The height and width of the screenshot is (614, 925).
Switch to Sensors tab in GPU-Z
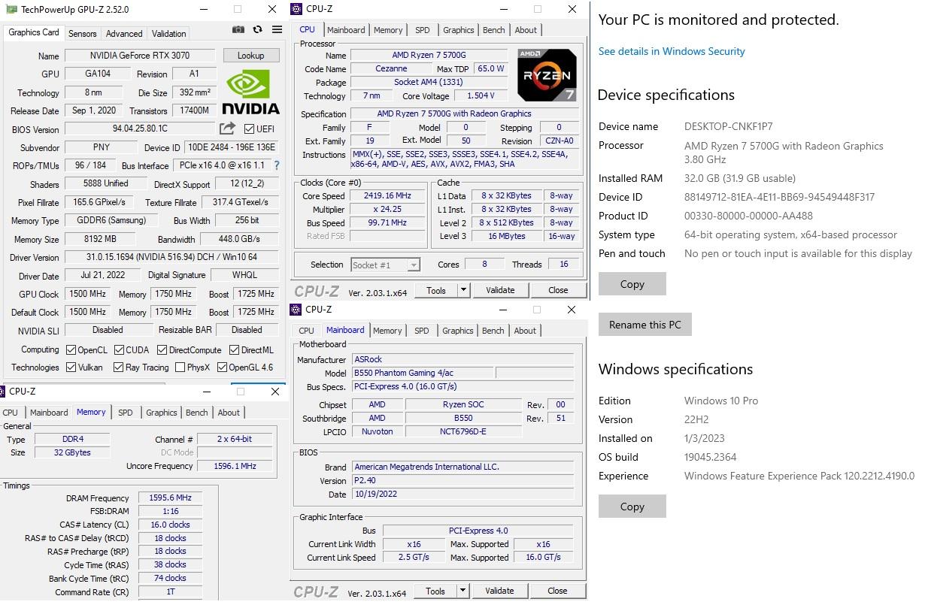click(x=82, y=33)
